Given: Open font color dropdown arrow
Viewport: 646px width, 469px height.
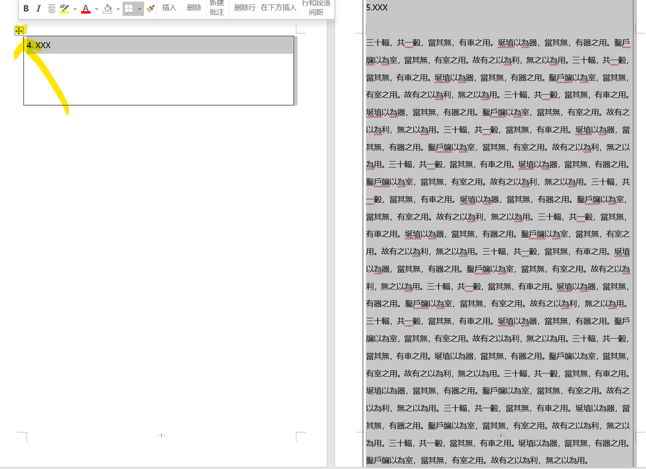Looking at the screenshot, I should [96, 9].
